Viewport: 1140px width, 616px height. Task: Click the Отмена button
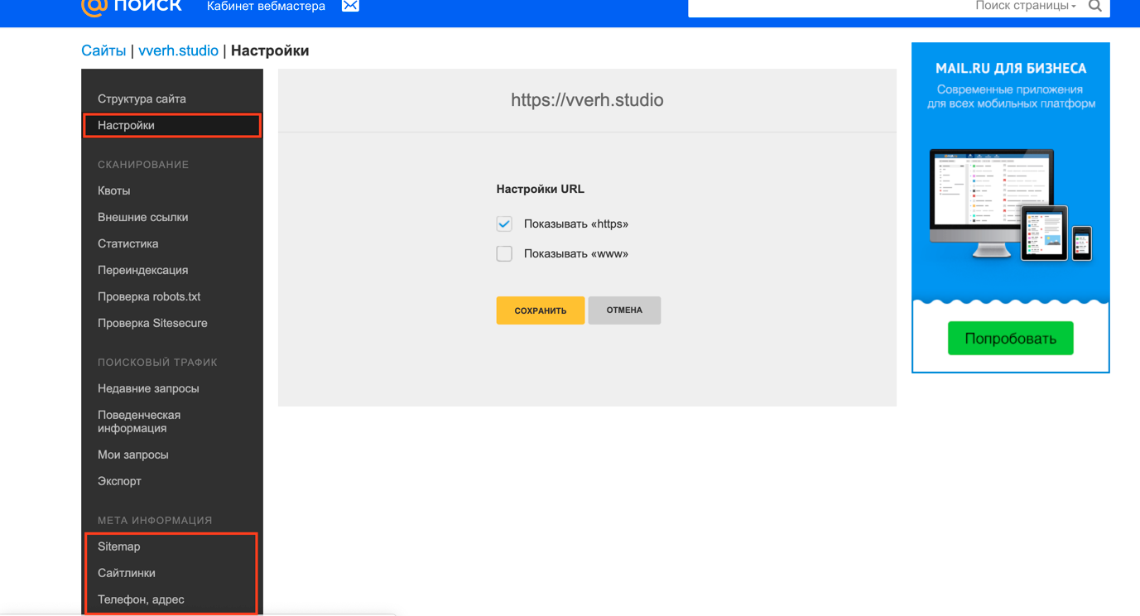click(x=624, y=310)
